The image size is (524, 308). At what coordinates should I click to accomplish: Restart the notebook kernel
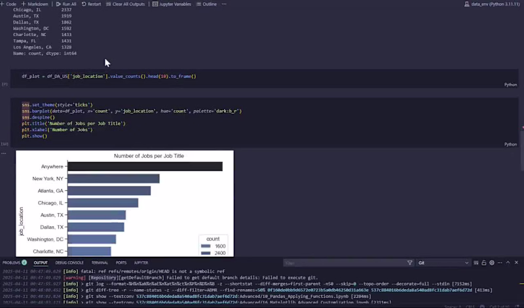pyautogui.click(x=91, y=4)
